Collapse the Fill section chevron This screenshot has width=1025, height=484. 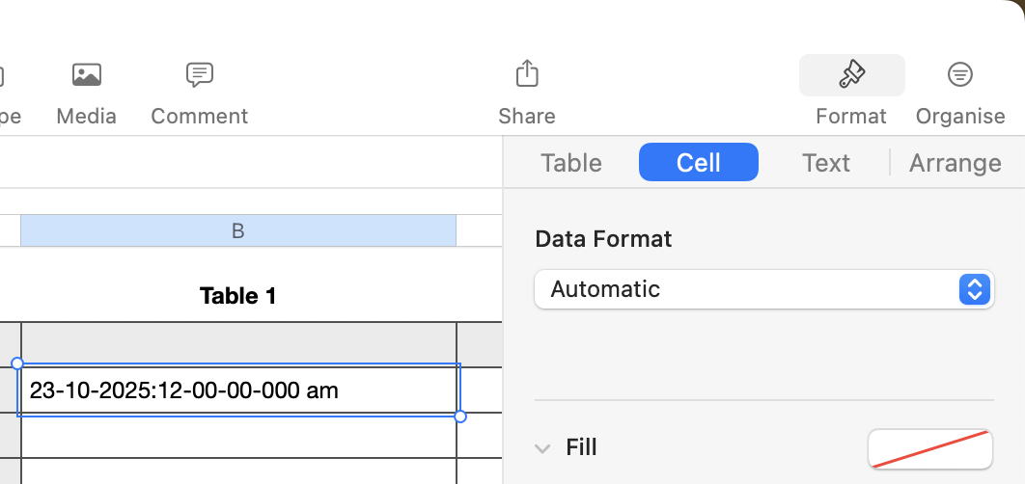click(x=543, y=448)
